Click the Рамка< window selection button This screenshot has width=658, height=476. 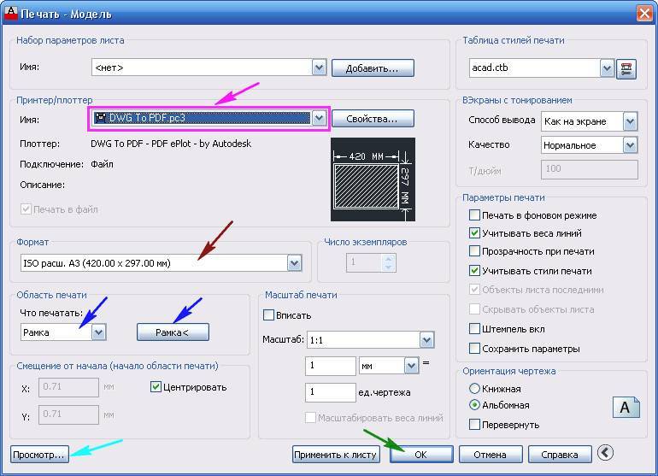pos(173,332)
